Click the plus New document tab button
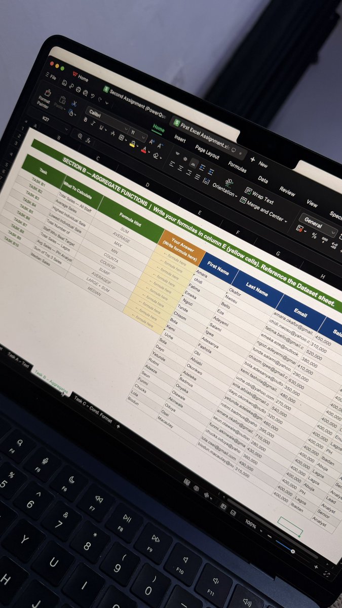The width and height of the screenshot is (342, 608). coord(253,159)
